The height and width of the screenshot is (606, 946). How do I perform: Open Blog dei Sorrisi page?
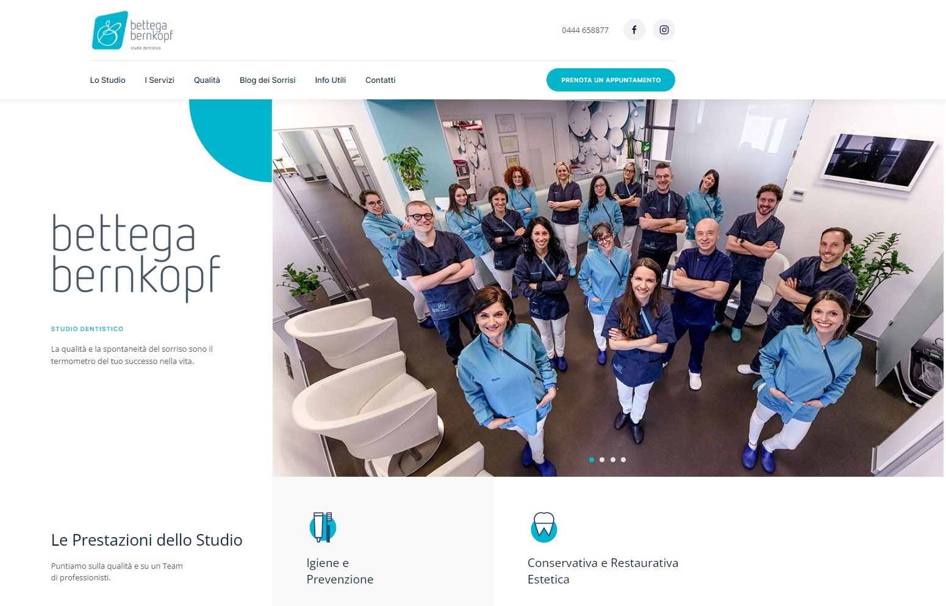click(267, 80)
